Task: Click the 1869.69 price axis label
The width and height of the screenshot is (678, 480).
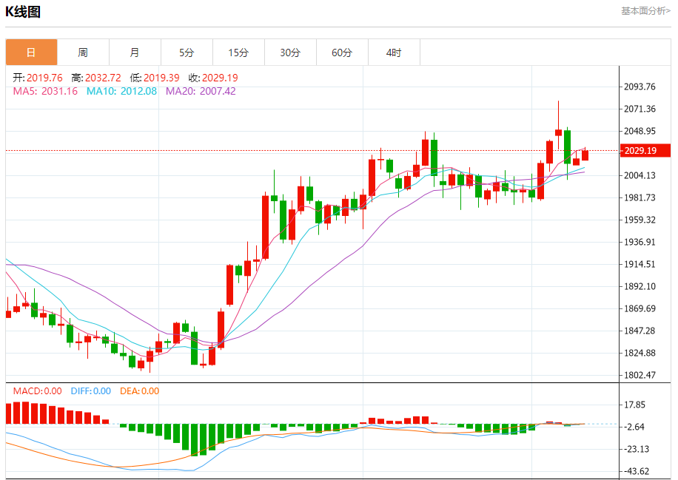Action: tap(640, 308)
